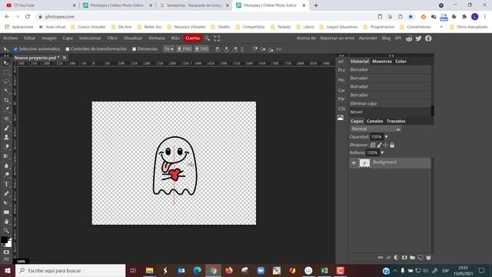492x277 pixels.
Task: Select the Move tool in the toolbox
Action: 6,63
